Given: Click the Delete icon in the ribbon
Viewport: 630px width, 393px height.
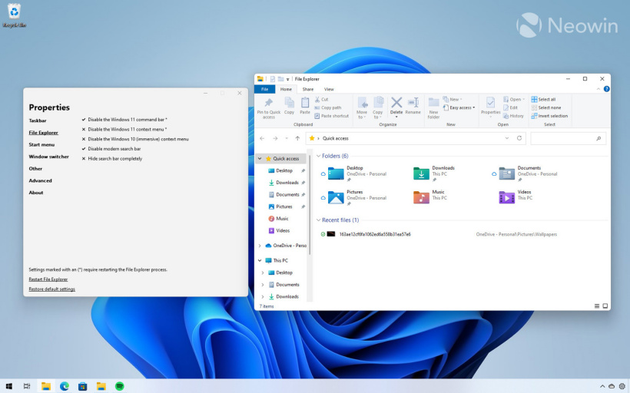Looking at the screenshot, I should coord(396,104).
